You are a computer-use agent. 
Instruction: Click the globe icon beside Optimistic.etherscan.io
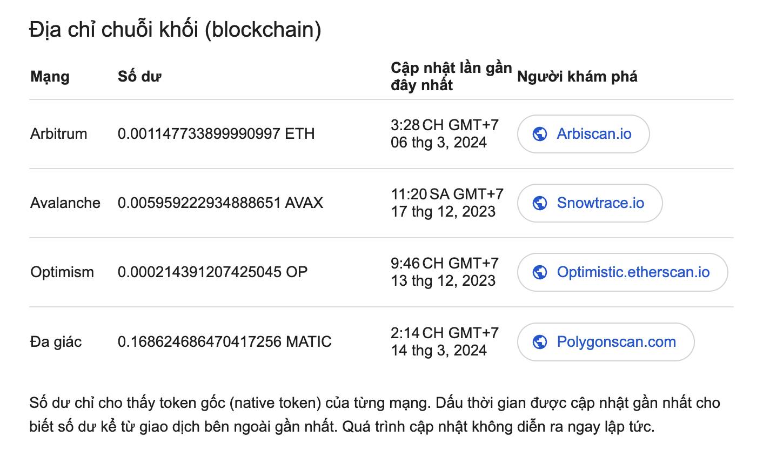click(540, 272)
